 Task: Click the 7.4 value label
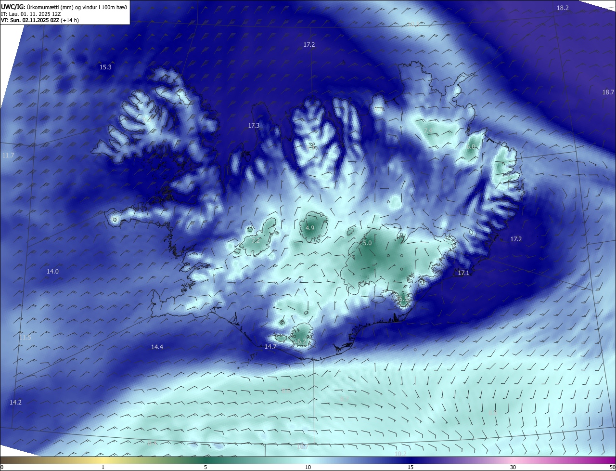click(x=427, y=131)
